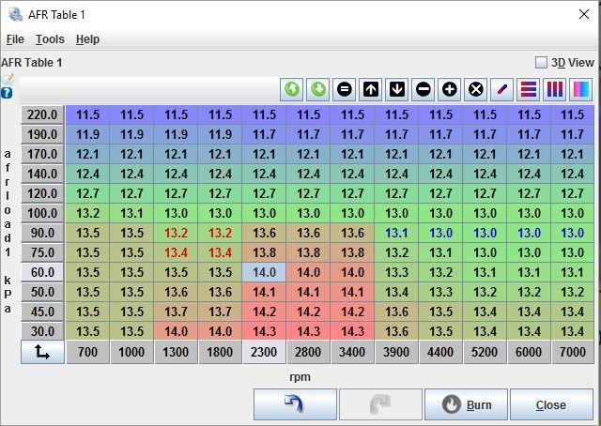
Task: Select the red 13.2 cell at 1300 rpm
Action: pyautogui.click(x=176, y=233)
